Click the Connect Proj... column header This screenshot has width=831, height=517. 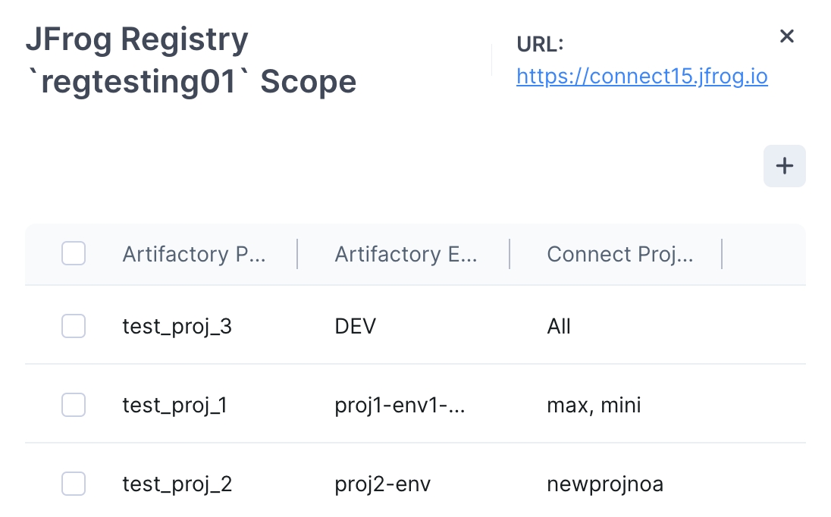click(619, 254)
